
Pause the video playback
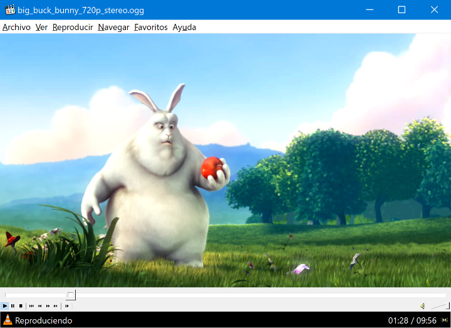click(x=13, y=306)
